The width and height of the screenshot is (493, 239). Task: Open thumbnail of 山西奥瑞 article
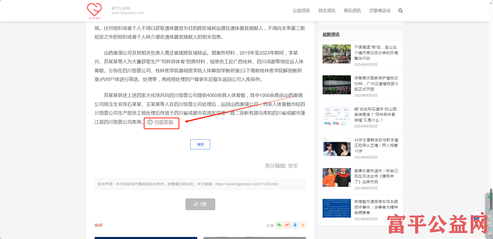[x=336, y=116]
